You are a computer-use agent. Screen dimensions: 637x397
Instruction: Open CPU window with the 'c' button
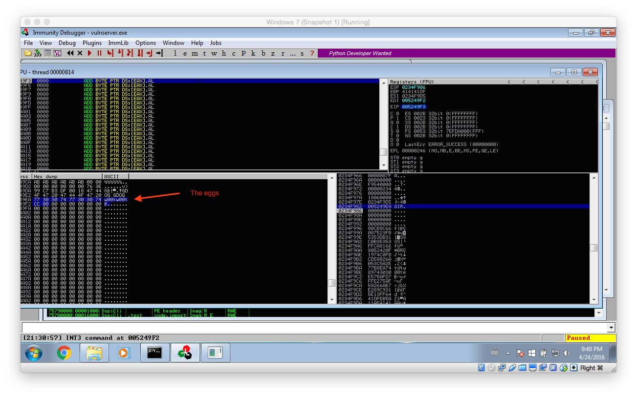click(x=234, y=53)
